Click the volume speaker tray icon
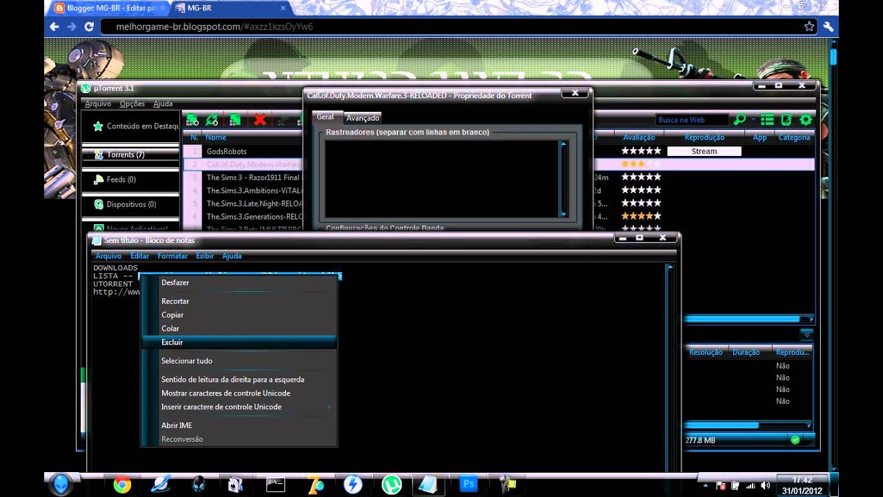This screenshot has height=497, width=883. click(765, 485)
